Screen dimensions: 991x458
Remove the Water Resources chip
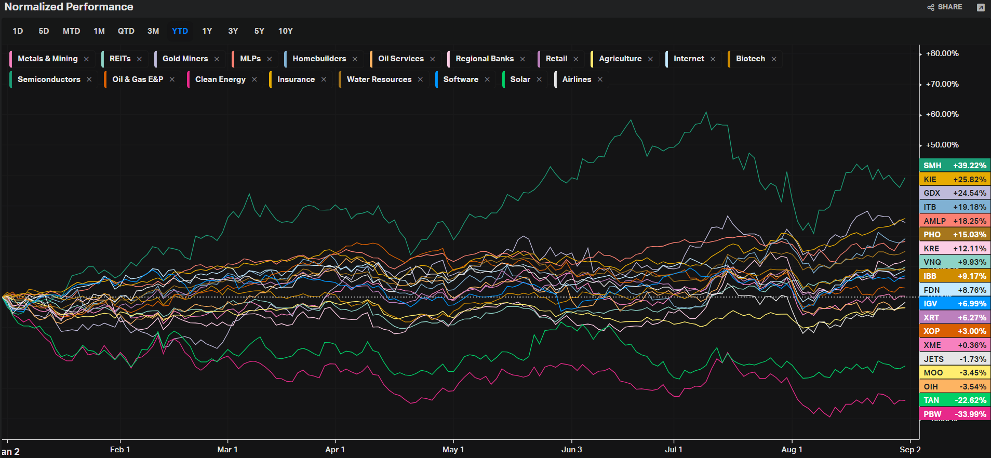tap(420, 79)
